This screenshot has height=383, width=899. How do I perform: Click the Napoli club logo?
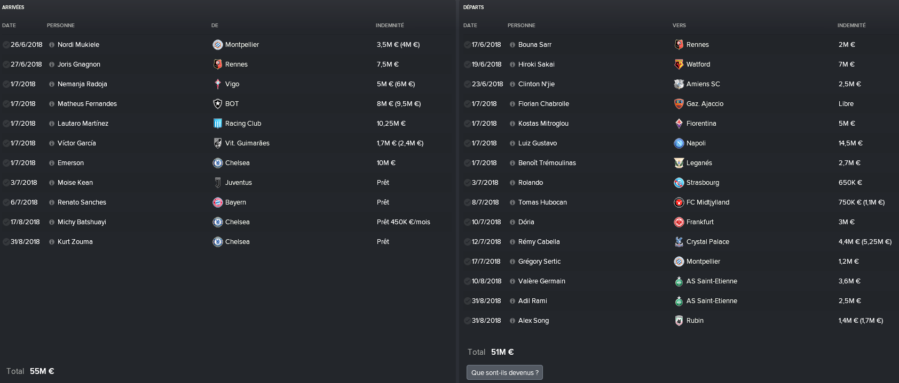pos(679,143)
